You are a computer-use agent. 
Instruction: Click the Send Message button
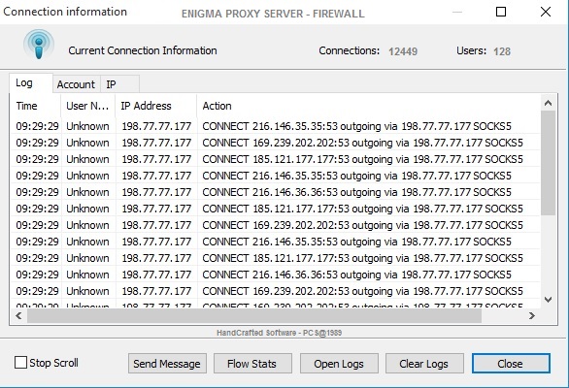pyautogui.click(x=167, y=364)
